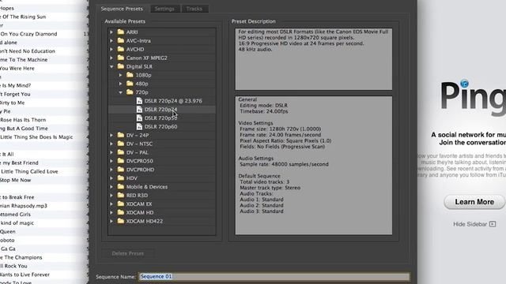Click the 720p folder icon
Image resolution: width=506 pixels, height=284 pixels.
click(130, 92)
